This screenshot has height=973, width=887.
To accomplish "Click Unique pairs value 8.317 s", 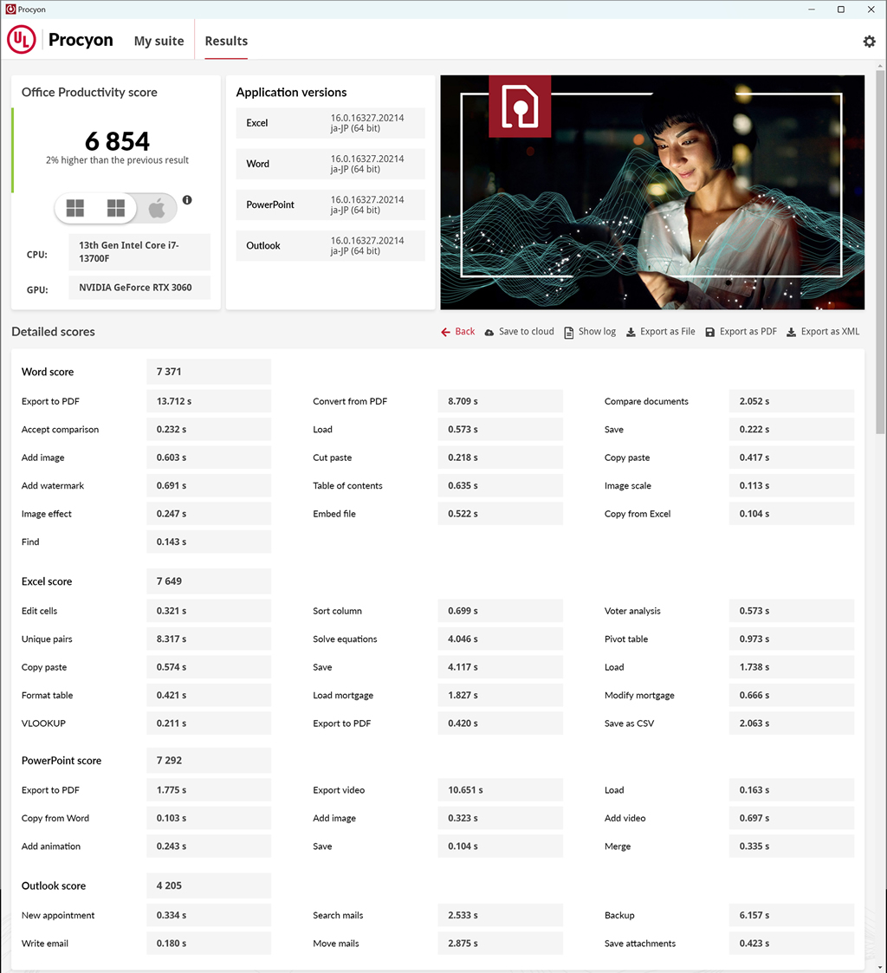I will pos(209,639).
